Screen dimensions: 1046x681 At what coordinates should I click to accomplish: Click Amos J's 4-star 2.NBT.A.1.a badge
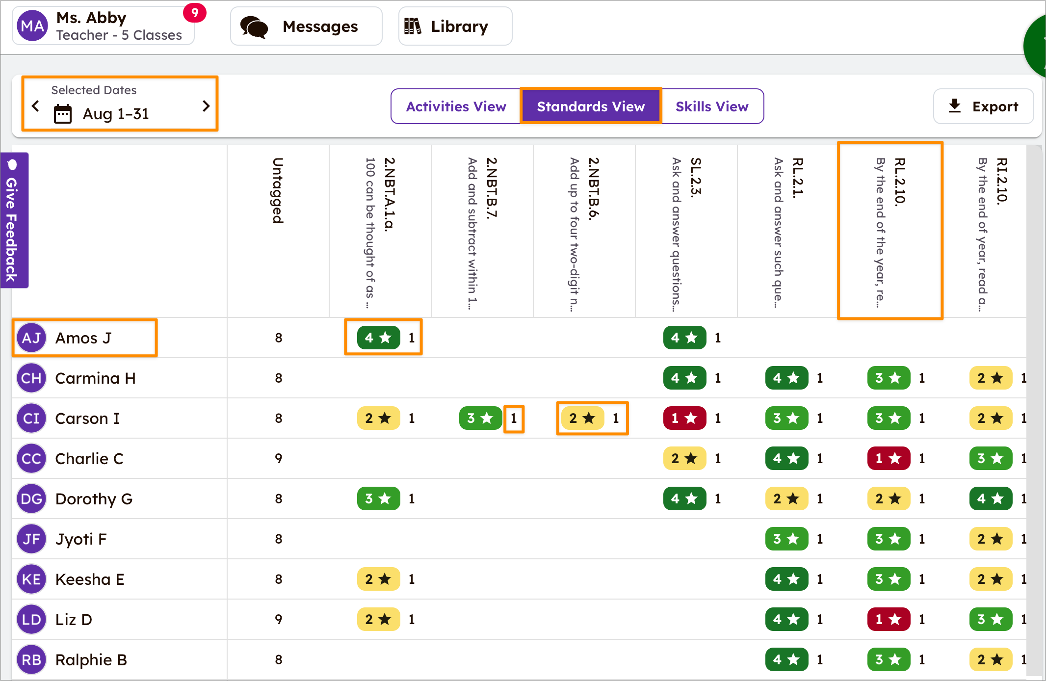tap(378, 338)
